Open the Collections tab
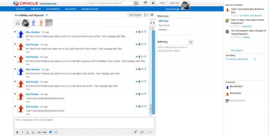 (x=36, y=9)
